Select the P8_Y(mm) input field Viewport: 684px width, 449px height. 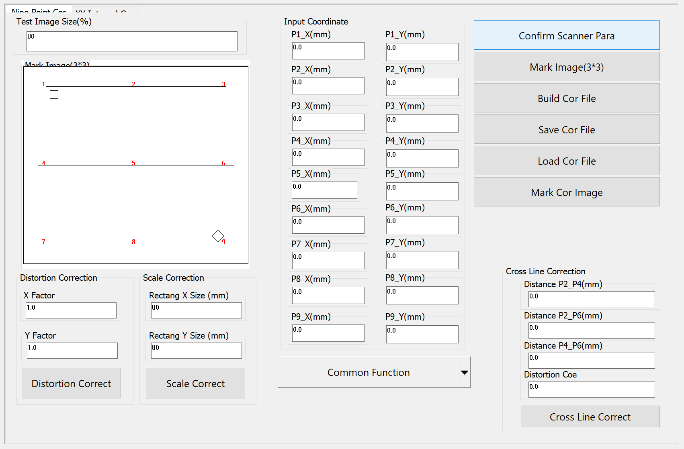coord(422,295)
